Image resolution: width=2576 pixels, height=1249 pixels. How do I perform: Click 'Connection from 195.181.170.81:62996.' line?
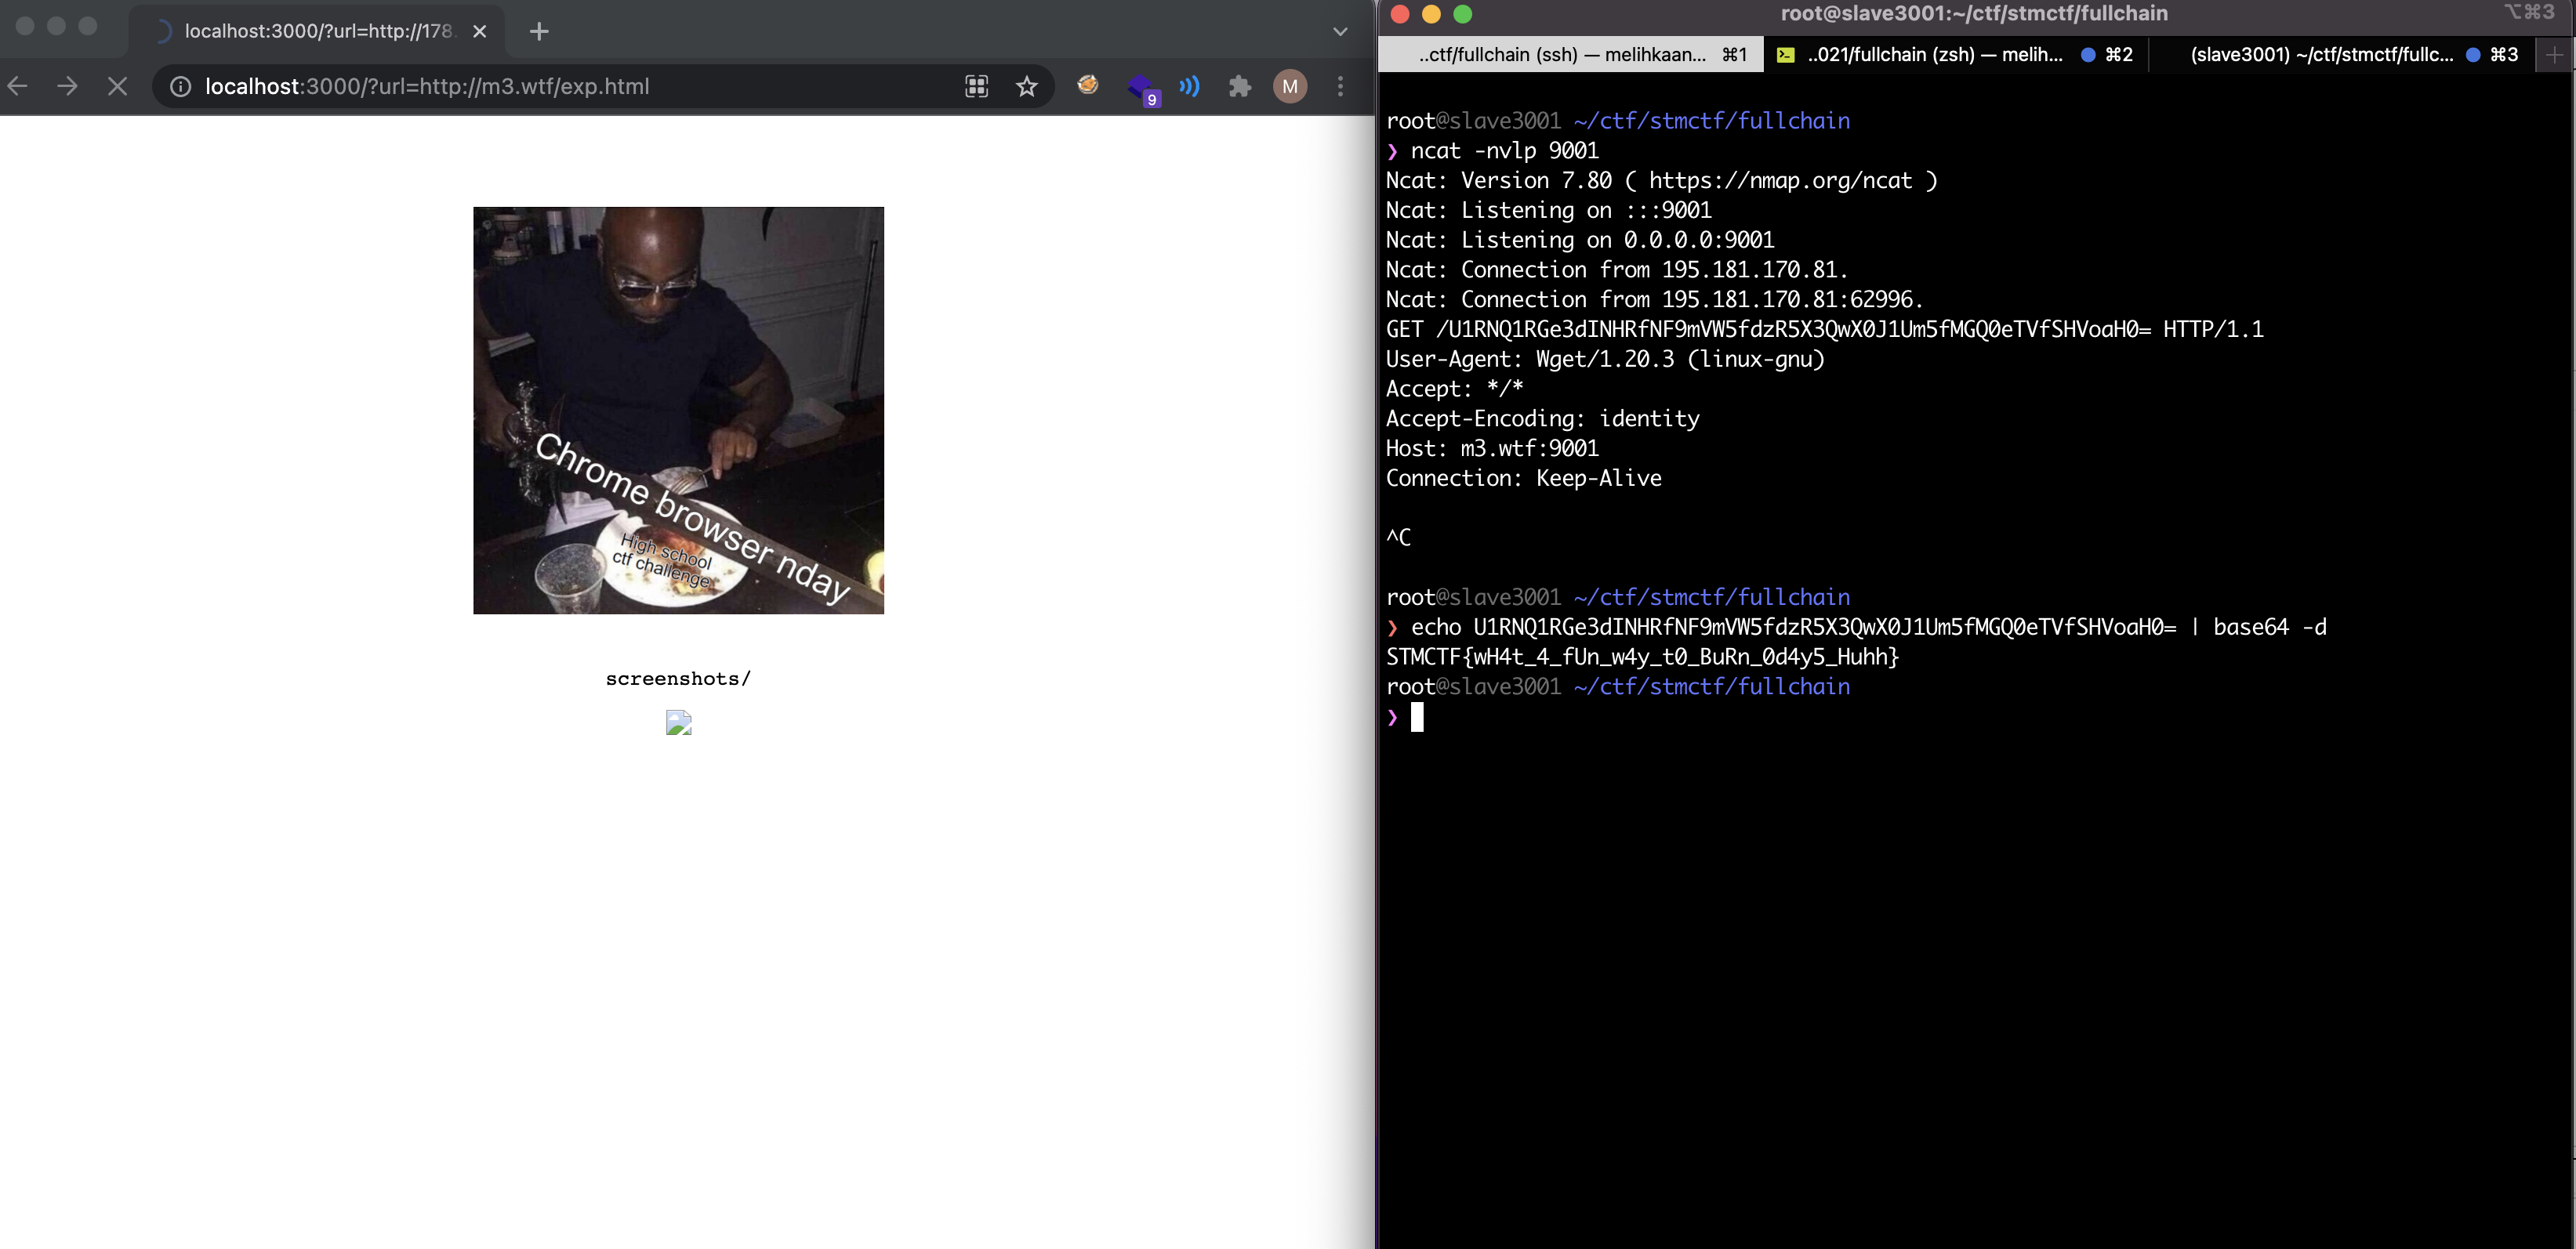click(x=1655, y=300)
